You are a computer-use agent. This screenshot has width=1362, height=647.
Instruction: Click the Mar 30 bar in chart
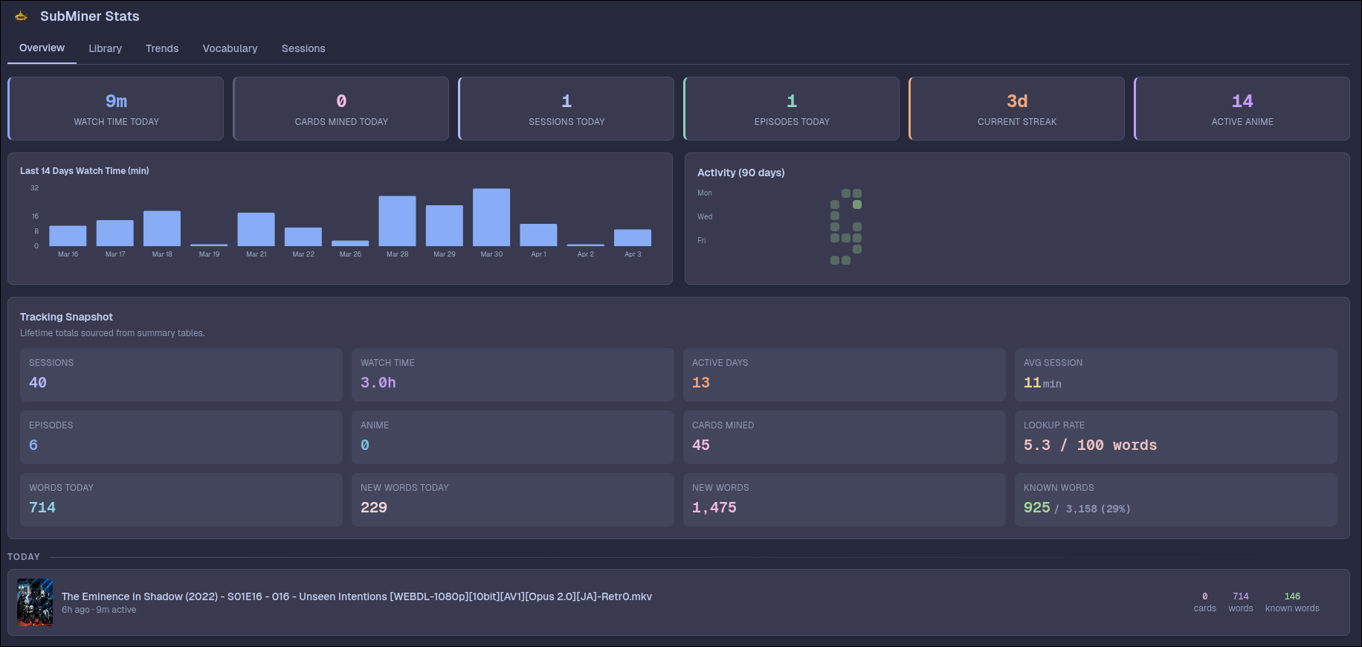tap(491, 217)
